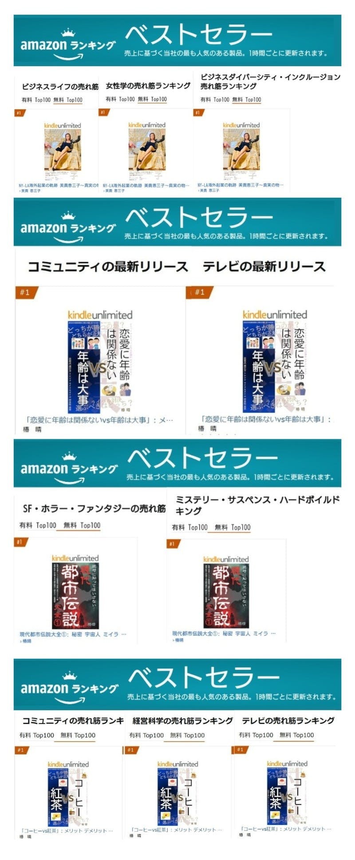Open 無料 Top100 under ミステリー・サスペンス heading
Viewport: 355px width, 860px height.
233,527
